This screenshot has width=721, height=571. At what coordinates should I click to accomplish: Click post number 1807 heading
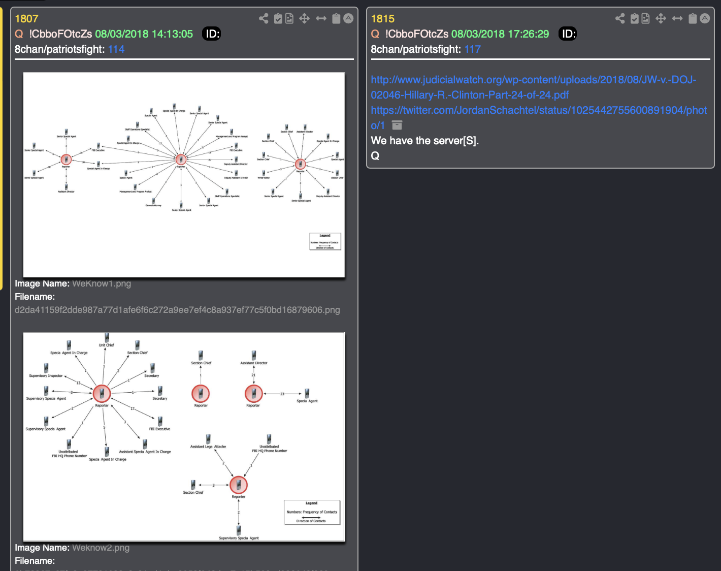26,19
